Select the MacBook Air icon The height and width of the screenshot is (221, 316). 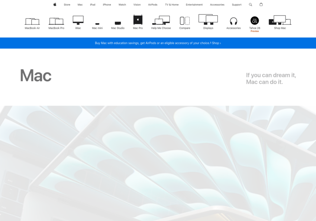coord(32,21)
